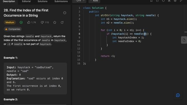Place cursor on 'class Solution {' line
Screen dimensions: 187x105
tap(95, 8)
